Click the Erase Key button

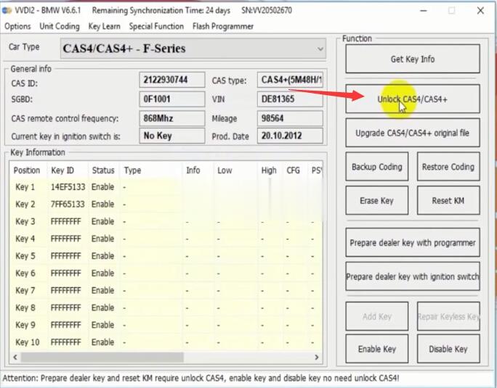[377, 201]
